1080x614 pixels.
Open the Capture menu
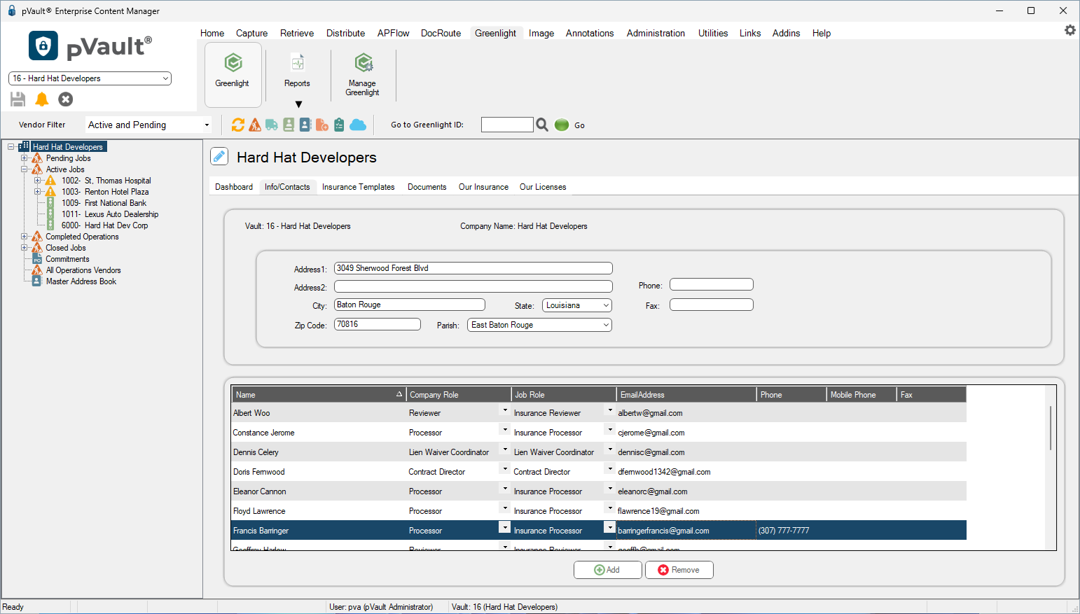tap(251, 33)
